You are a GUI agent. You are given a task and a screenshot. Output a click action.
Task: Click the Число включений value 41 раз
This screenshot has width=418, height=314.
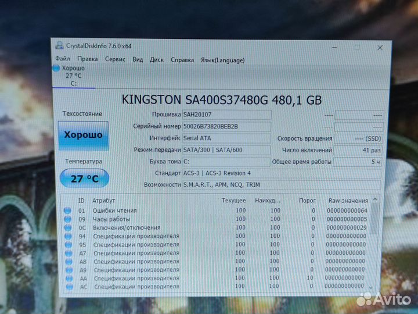(358, 151)
